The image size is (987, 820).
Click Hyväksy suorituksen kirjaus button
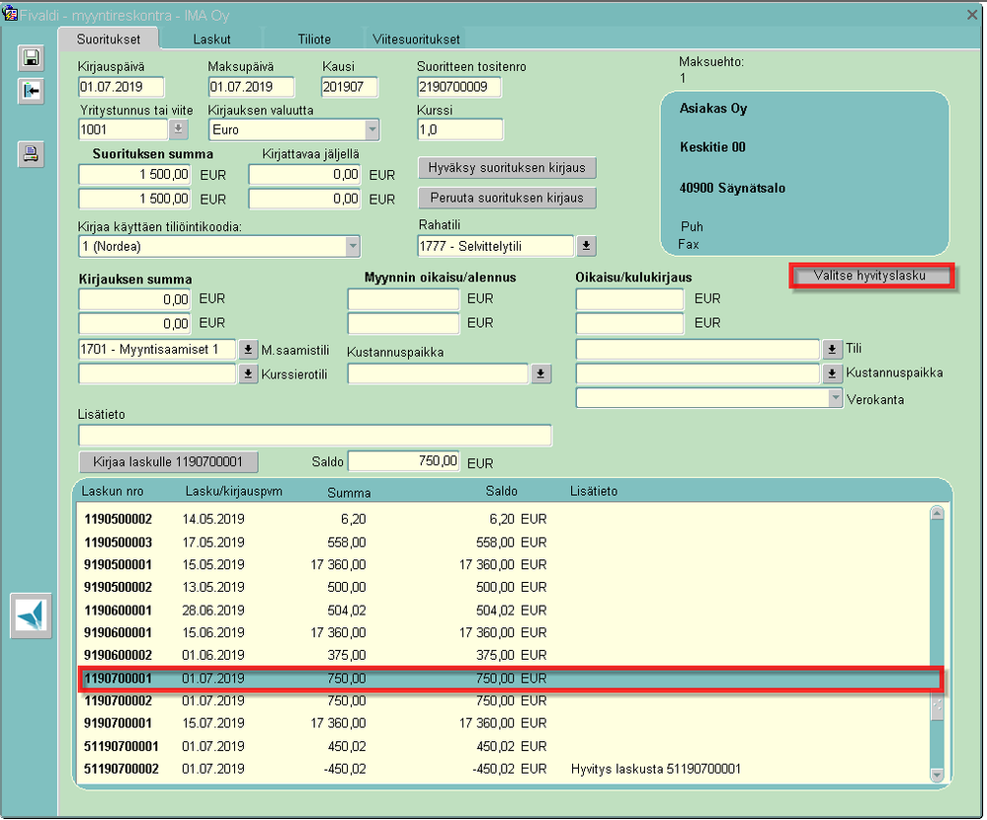pos(507,168)
